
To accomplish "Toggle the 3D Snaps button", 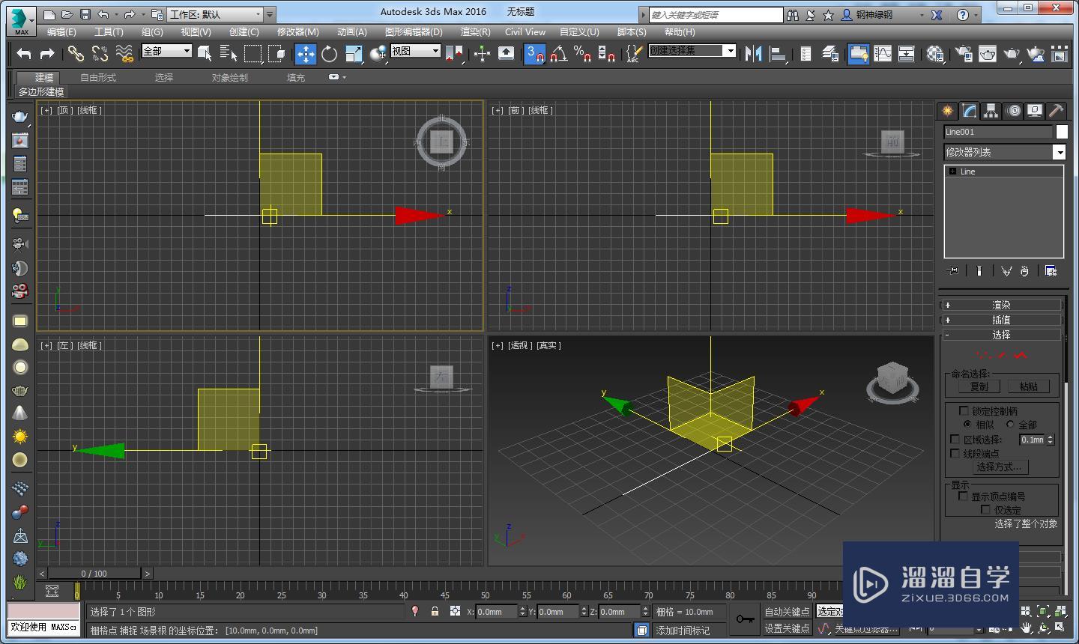I will click(x=534, y=53).
